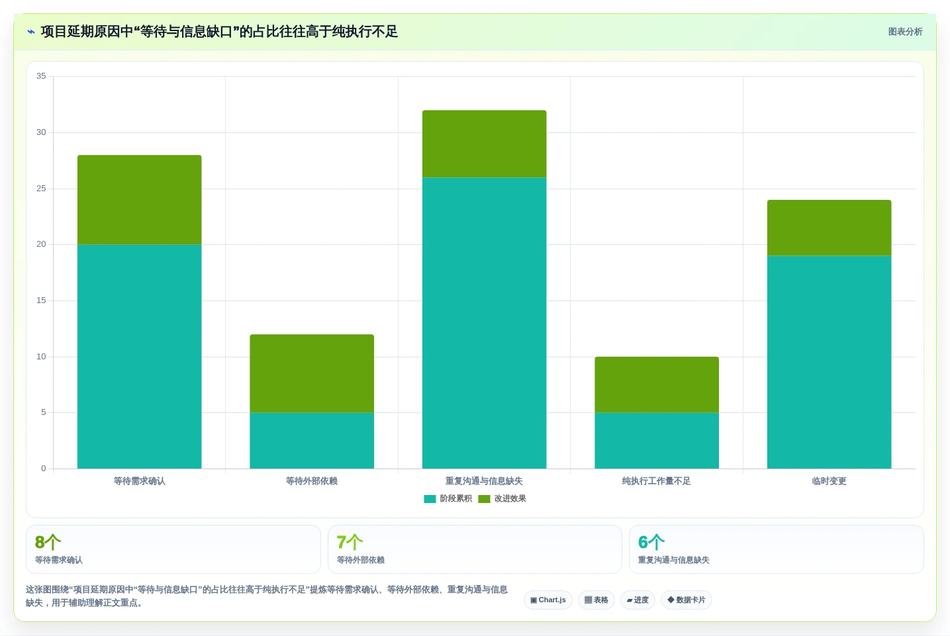Screen dimensions: 950x636
Task: Open the 7个 等待外部依赖 data card
Action: click(475, 549)
